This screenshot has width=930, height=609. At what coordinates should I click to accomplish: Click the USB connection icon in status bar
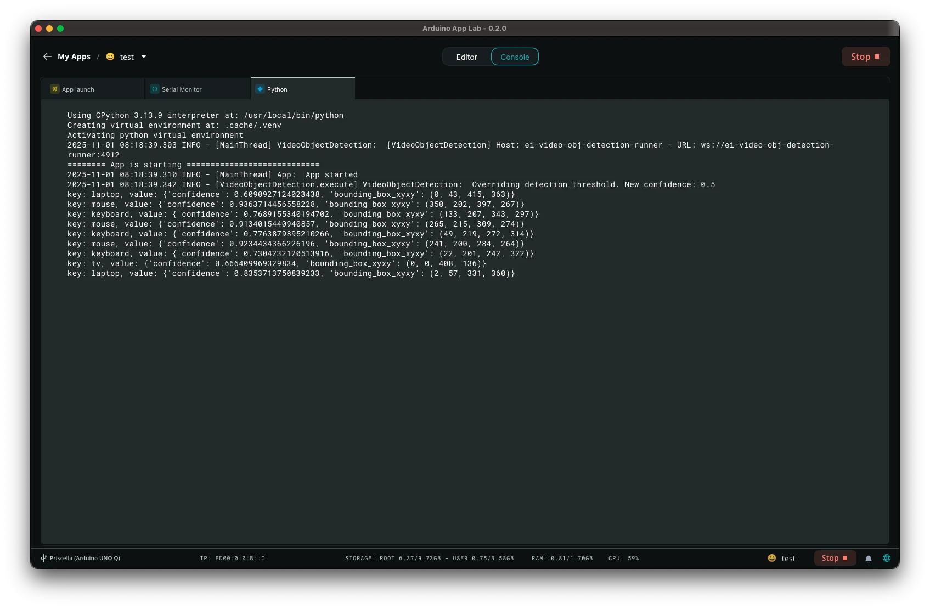coord(43,558)
